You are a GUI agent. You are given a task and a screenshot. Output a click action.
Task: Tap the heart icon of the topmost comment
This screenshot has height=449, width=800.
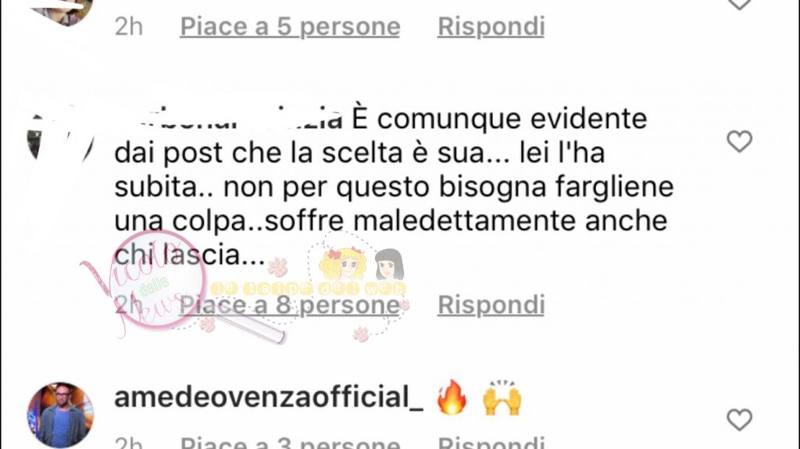click(739, 4)
